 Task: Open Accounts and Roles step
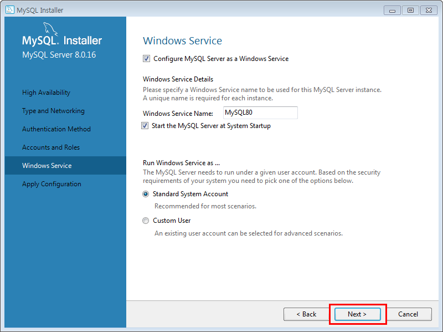coord(51,147)
